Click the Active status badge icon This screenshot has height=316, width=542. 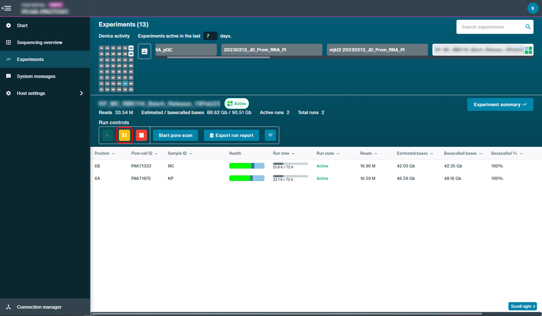pos(230,104)
